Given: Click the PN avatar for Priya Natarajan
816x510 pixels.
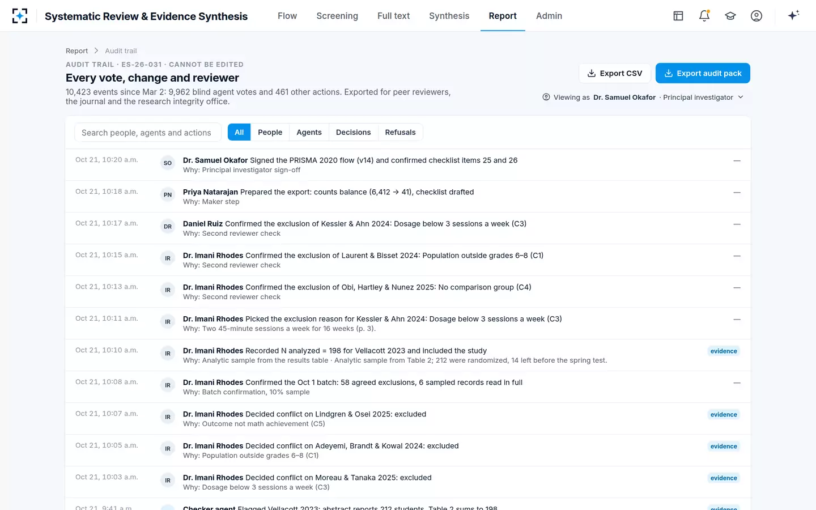Looking at the screenshot, I should pos(168,195).
